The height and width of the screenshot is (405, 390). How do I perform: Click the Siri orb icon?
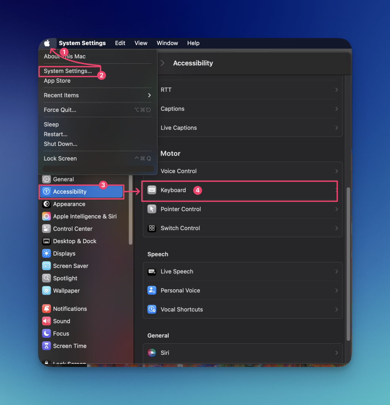pos(152,352)
